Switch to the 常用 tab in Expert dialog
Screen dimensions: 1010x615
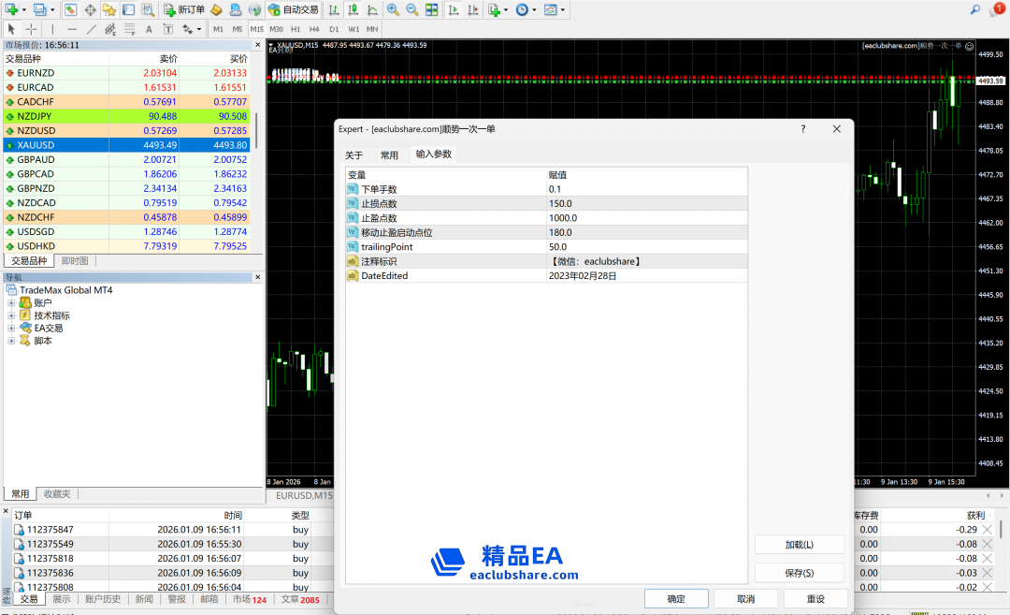tap(389, 154)
